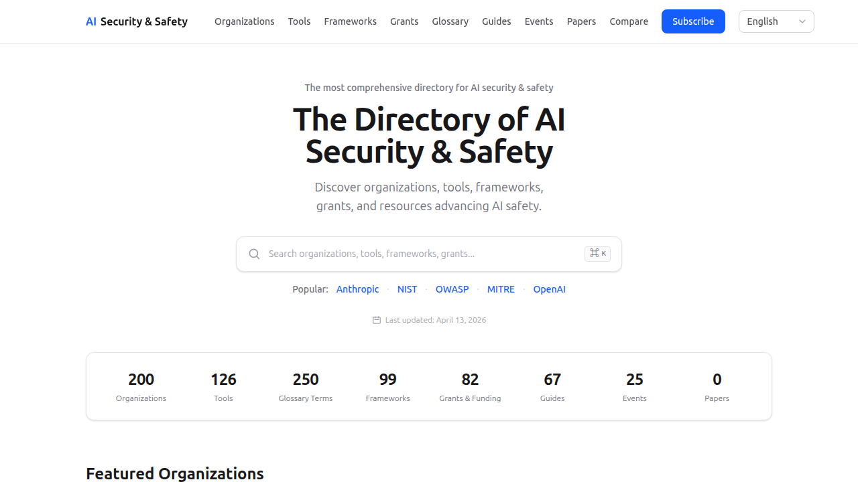858x482 pixels.
Task: Open the English language dropdown
Action: [776, 21]
